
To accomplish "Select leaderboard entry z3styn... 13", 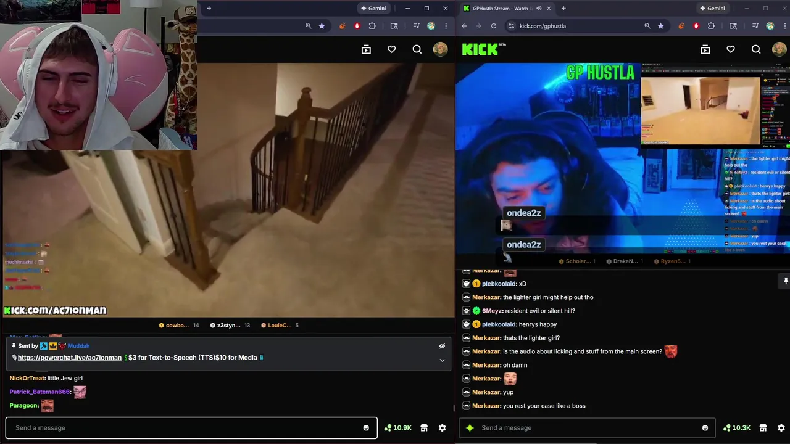I will coord(230,325).
